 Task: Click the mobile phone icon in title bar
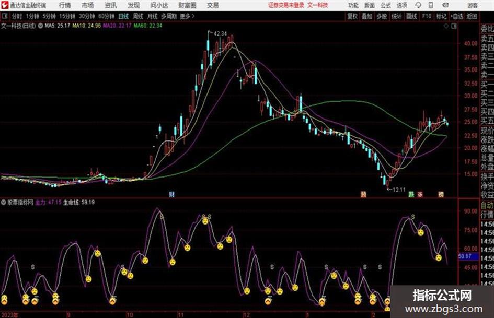coord(431,5)
